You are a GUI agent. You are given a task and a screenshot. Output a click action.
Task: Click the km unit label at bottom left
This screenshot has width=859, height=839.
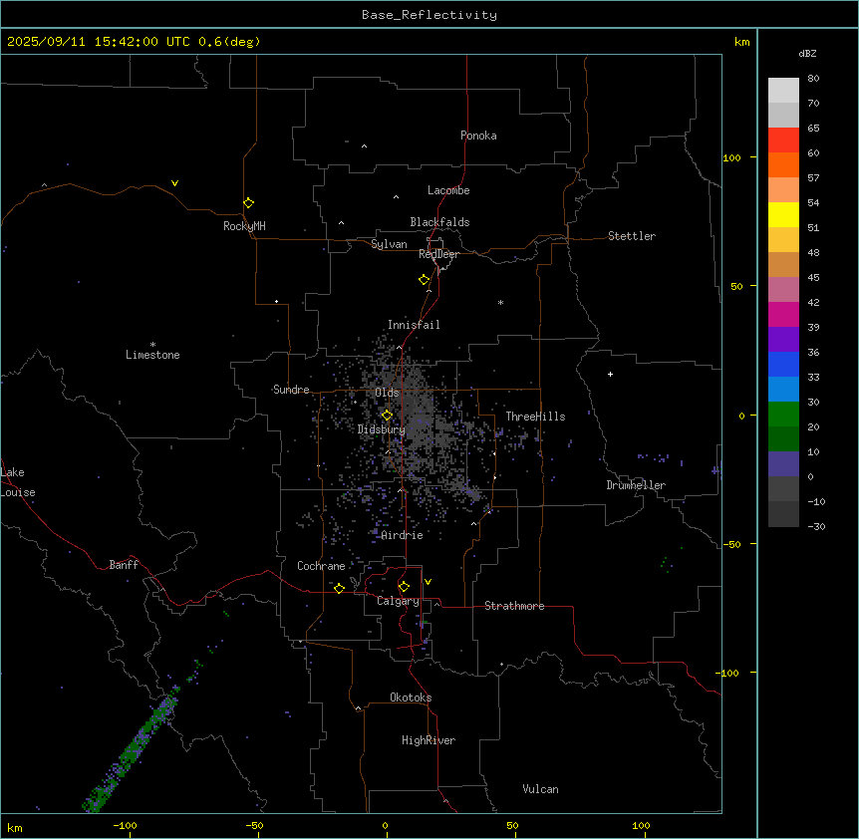click(15, 827)
